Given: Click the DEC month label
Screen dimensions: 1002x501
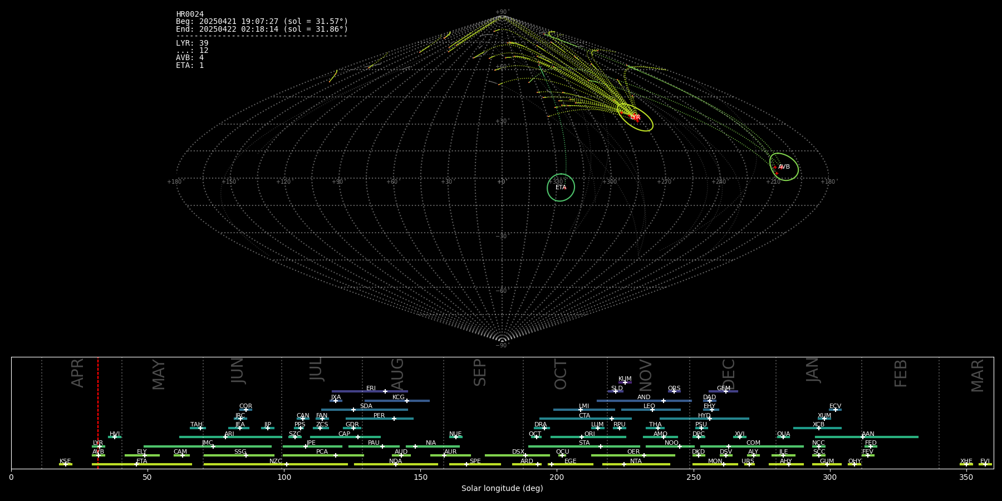Looking at the screenshot, I should (x=728, y=374).
